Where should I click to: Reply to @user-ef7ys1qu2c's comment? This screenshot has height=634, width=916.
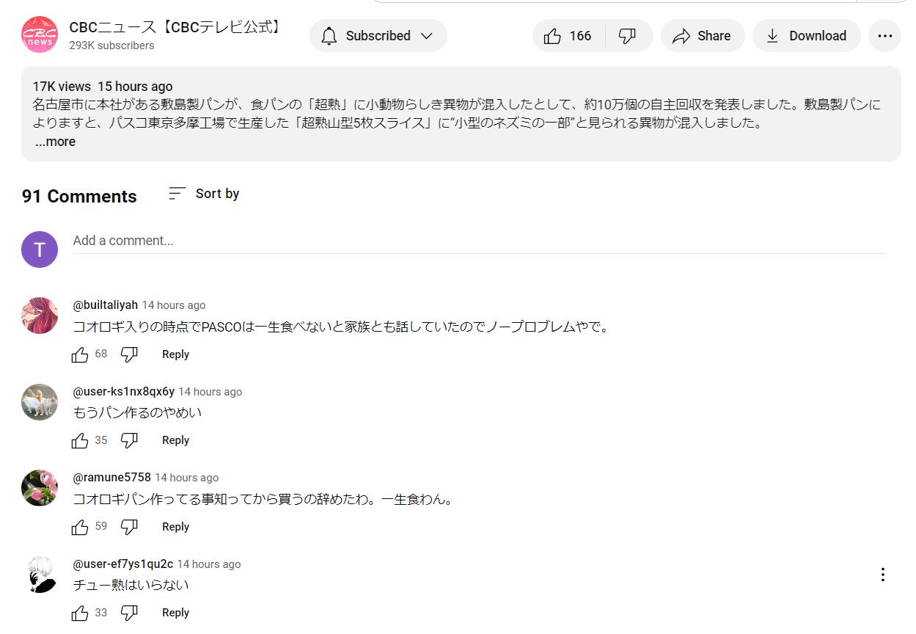pos(175,613)
